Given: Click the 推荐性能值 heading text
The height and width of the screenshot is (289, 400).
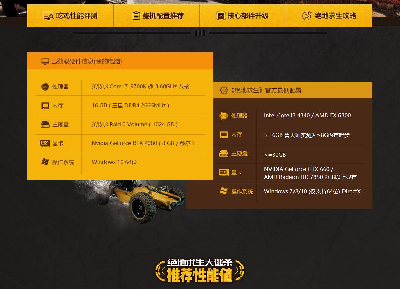Looking at the screenshot, I should [x=199, y=274].
